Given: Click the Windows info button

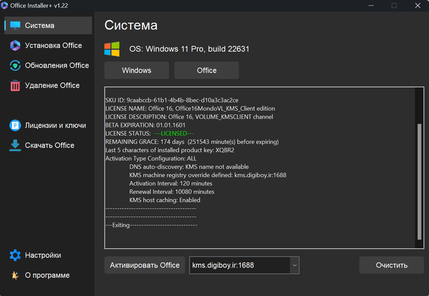Looking at the screenshot, I should click(x=137, y=70).
